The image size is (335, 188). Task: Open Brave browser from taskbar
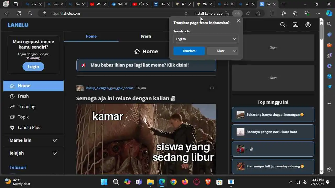pos(208,182)
